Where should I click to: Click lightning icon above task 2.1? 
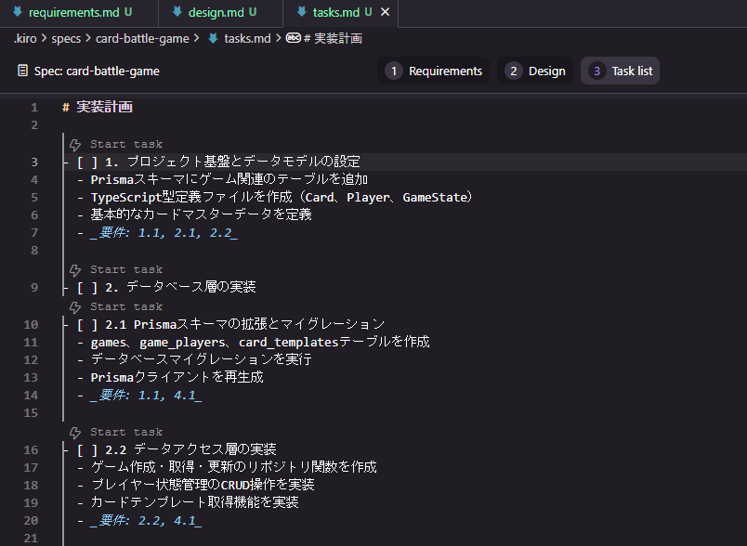tap(75, 307)
